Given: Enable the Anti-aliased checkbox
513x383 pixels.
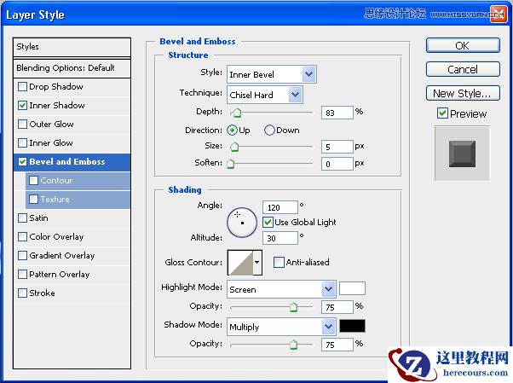Looking at the screenshot, I should pos(279,263).
